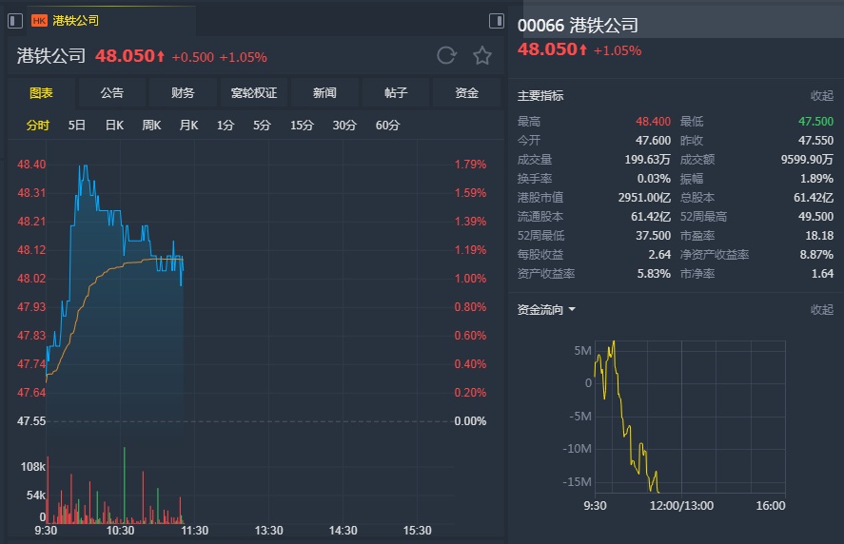Click the 52周最高 value 49.500
The image size is (844, 544).
pos(815,217)
